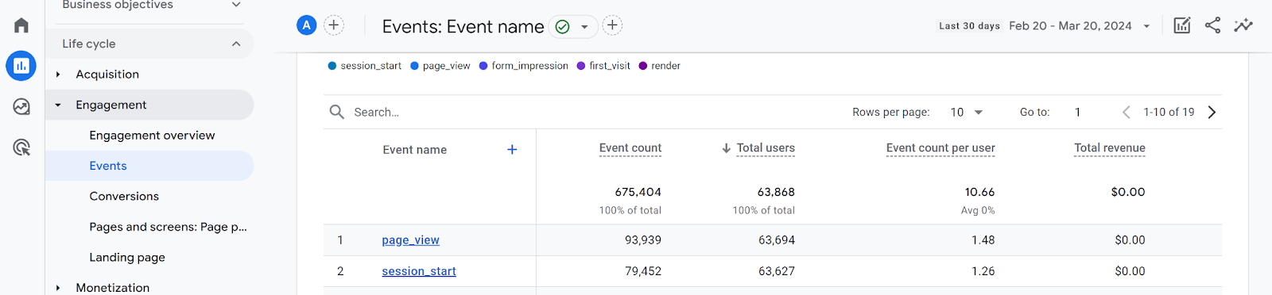Expand the Acquisition tree item
This screenshot has height=295, width=1272.
58,75
